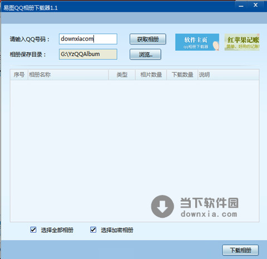This screenshot has width=267, height=259.
Task: Click the 说明 column header
Action: (228, 75)
